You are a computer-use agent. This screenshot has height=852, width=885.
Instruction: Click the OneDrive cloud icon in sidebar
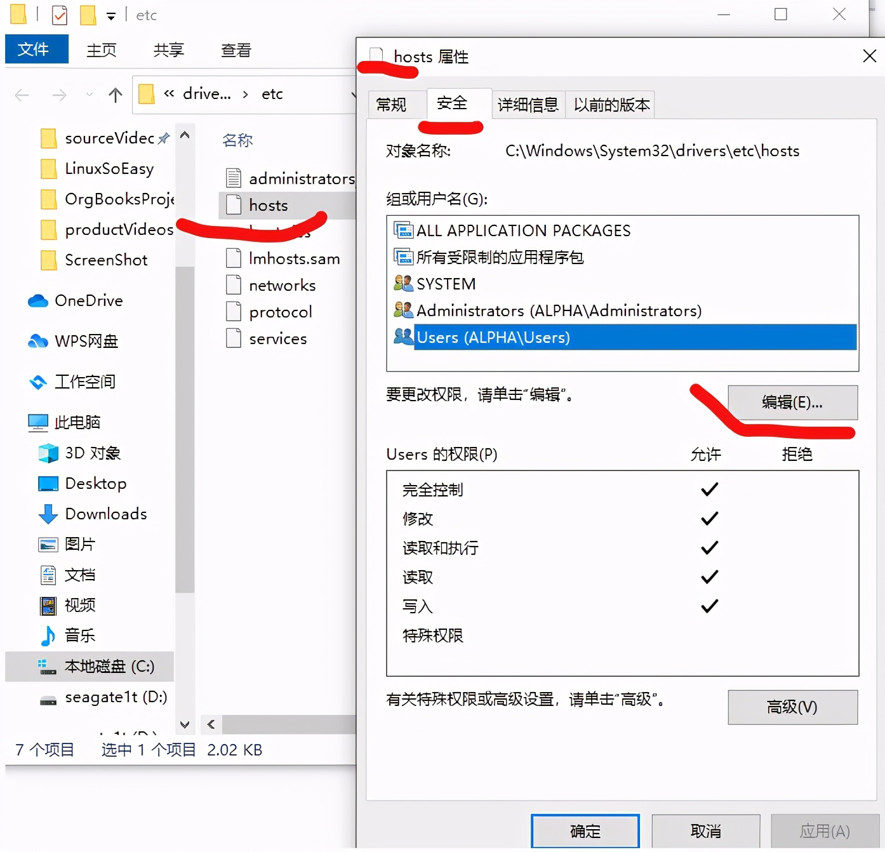(38, 301)
